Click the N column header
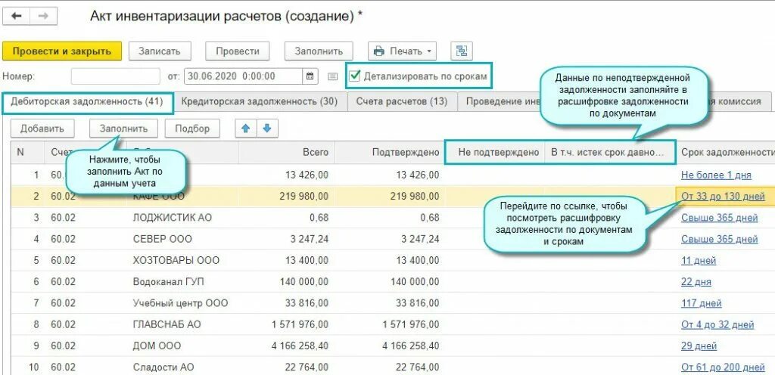 pyautogui.click(x=27, y=153)
